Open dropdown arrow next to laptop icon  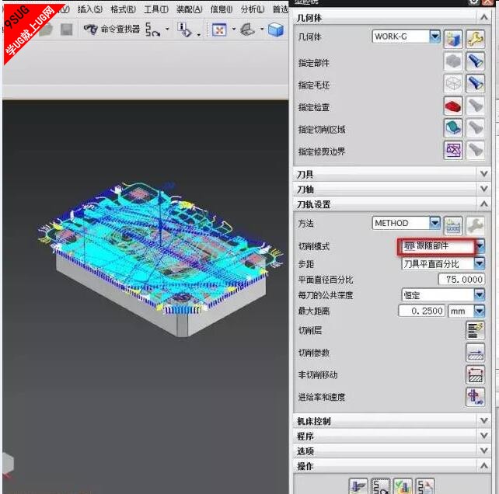coord(262,30)
